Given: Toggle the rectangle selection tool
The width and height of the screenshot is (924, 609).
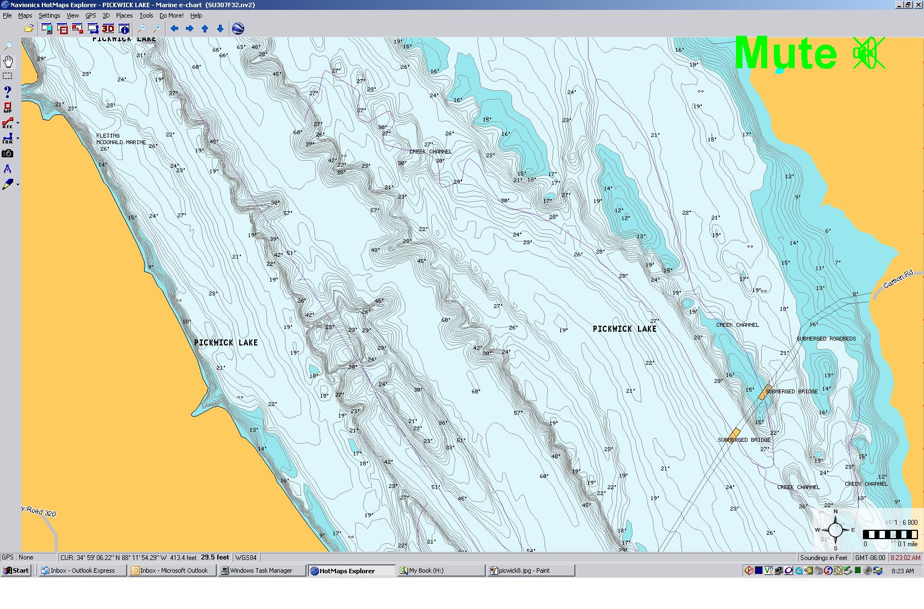Looking at the screenshot, I should [8, 76].
